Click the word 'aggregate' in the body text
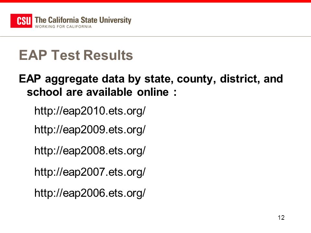The image size is (311, 233). pos(72,80)
